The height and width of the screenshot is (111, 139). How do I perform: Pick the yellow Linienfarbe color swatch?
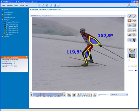tap(136, 66)
